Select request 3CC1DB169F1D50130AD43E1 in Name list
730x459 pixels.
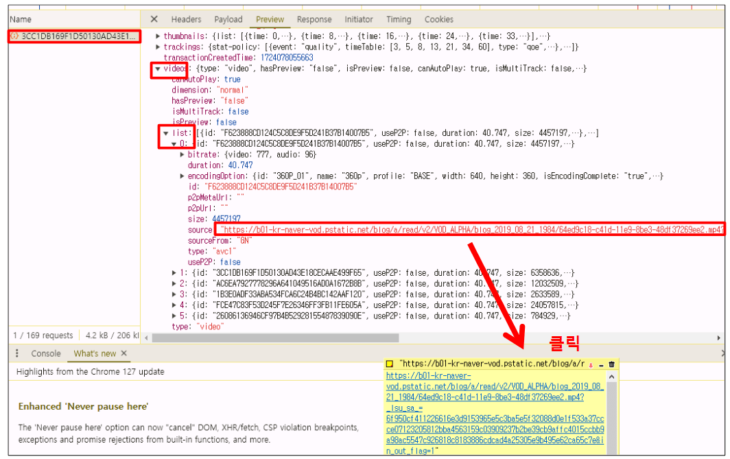point(75,36)
